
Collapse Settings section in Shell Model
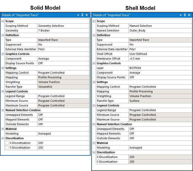[94, 82]
